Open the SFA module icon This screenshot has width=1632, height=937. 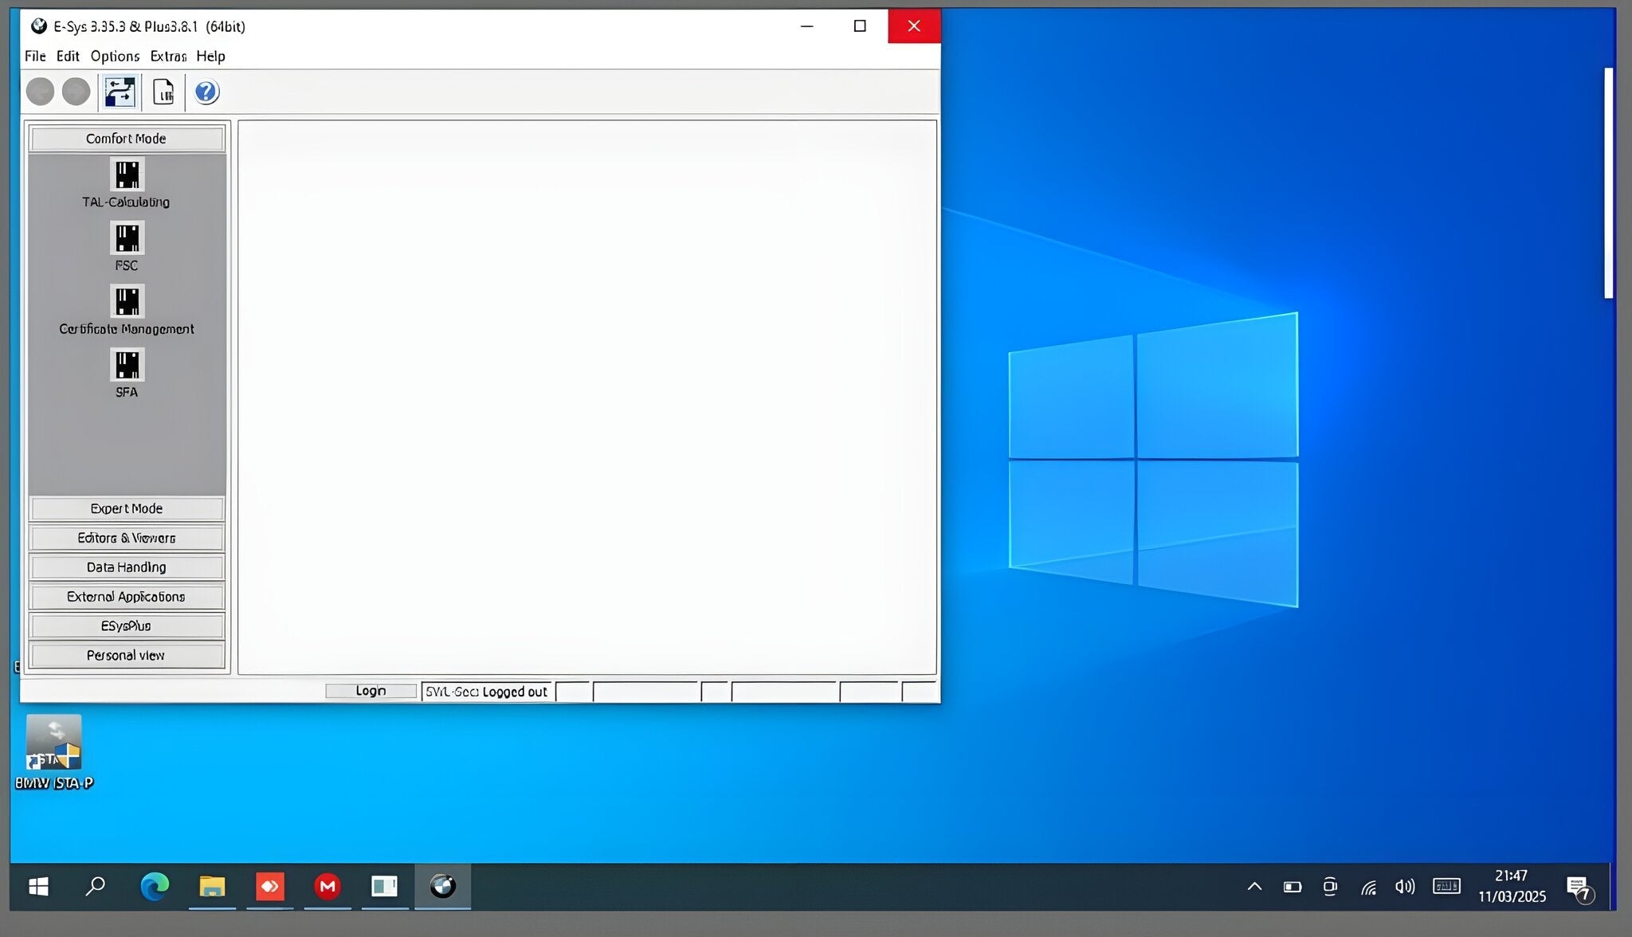[127, 365]
